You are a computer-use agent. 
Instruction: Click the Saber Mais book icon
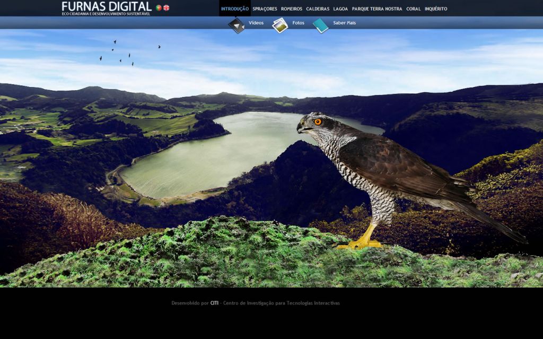pos(320,25)
